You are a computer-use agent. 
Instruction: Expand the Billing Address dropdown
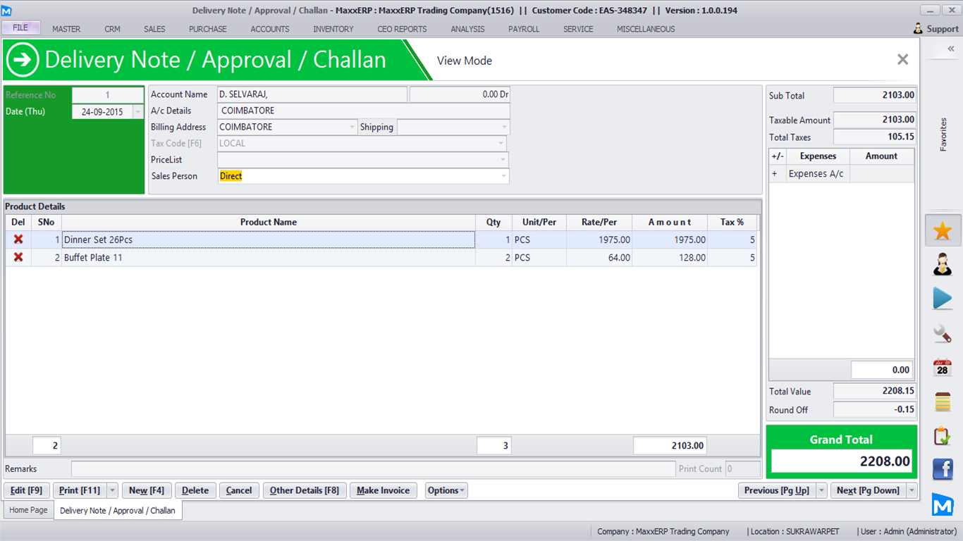pos(352,128)
